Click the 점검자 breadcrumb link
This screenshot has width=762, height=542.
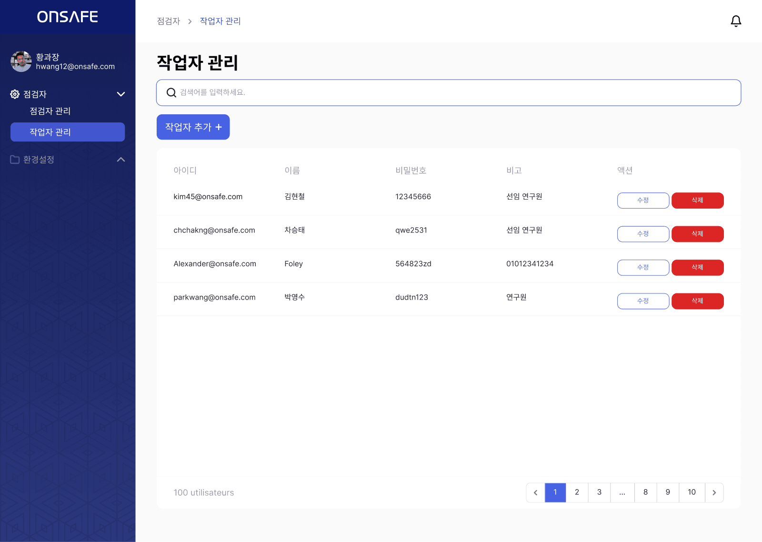click(x=168, y=21)
